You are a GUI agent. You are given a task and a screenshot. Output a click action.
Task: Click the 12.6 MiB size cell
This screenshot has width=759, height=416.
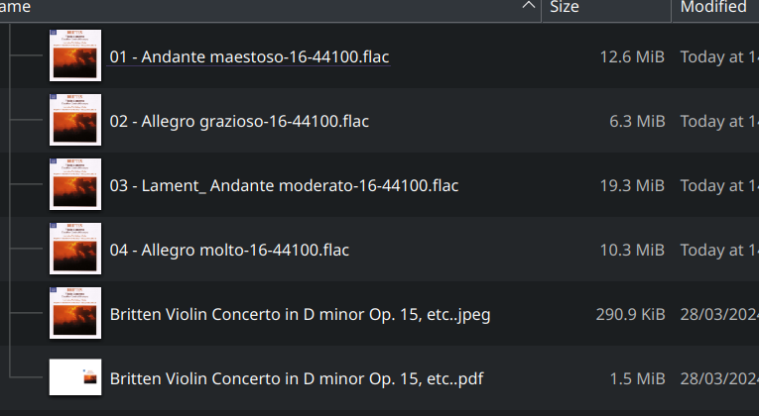[x=632, y=56]
